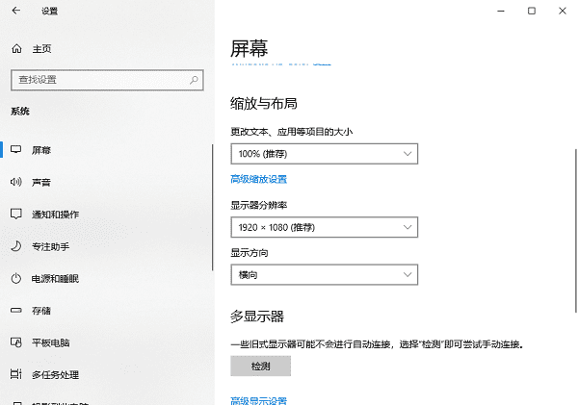Select 多任务处理 in the sidebar

pyautogui.click(x=55, y=374)
